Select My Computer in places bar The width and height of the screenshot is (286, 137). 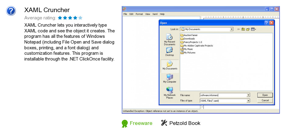(170, 78)
